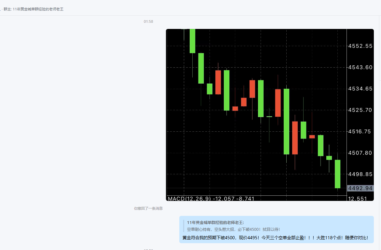
Task: Click the 4492.94 current price label
Action: pyautogui.click(x=360, y=188)
